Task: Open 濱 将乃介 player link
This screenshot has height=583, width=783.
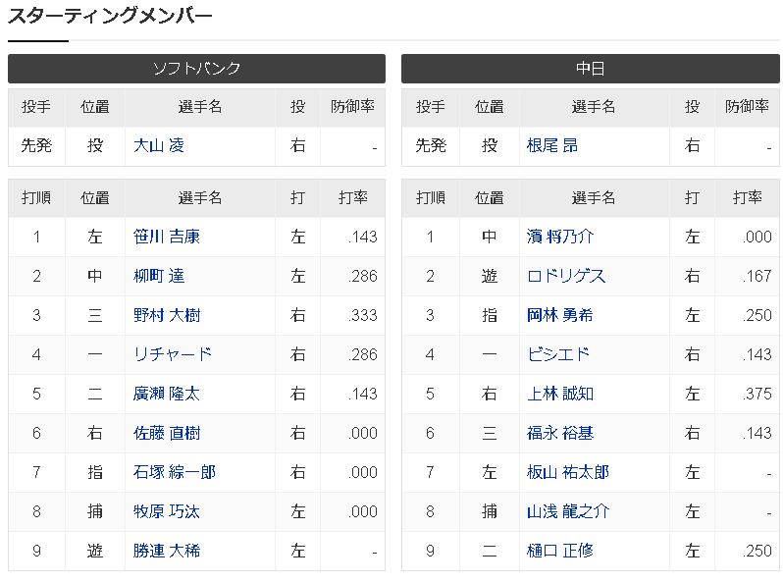Action: 560,237
